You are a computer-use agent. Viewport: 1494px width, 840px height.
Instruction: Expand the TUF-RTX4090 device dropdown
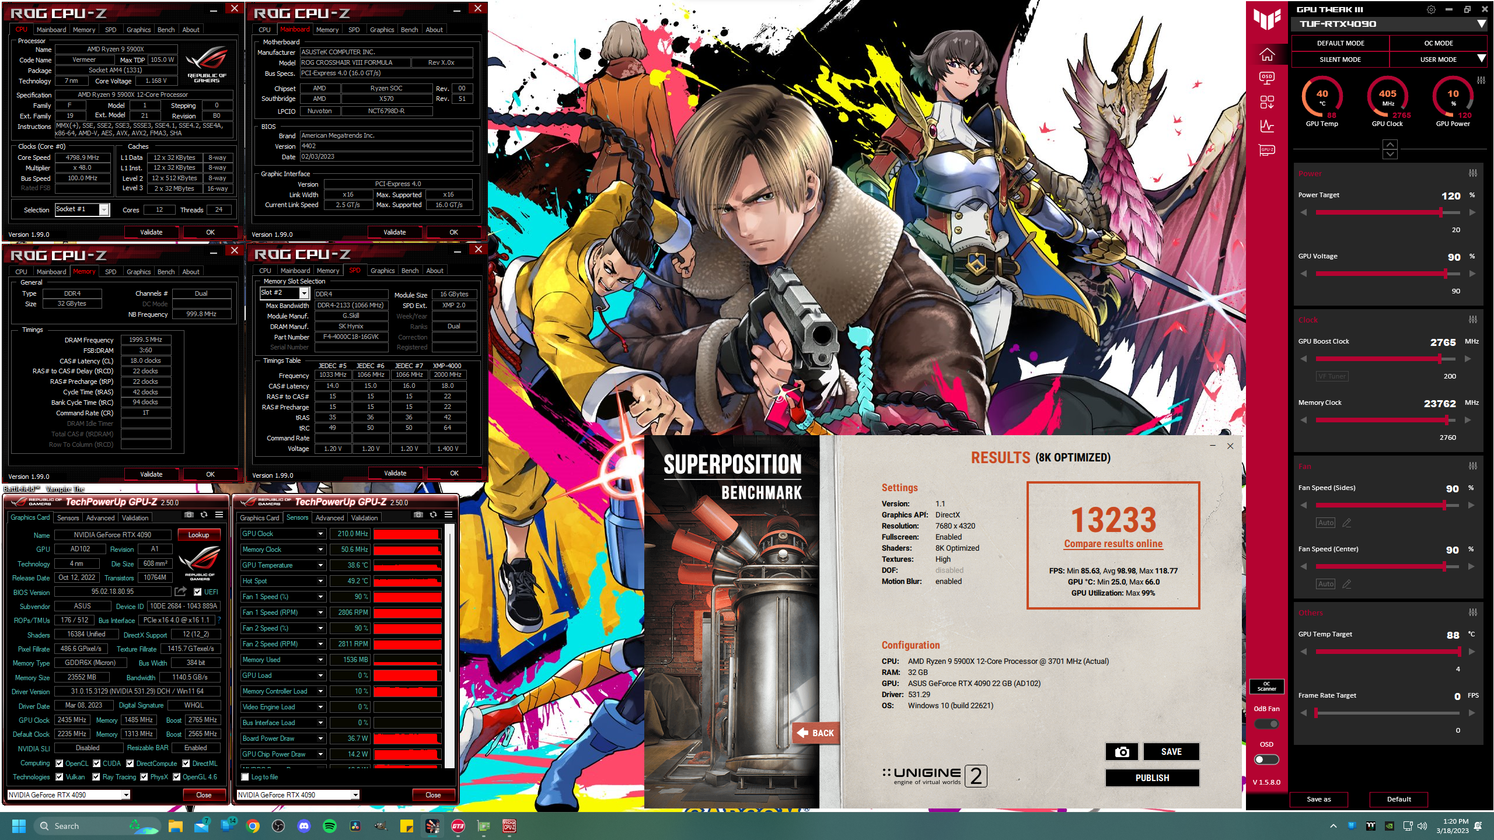pos(1481,24)
